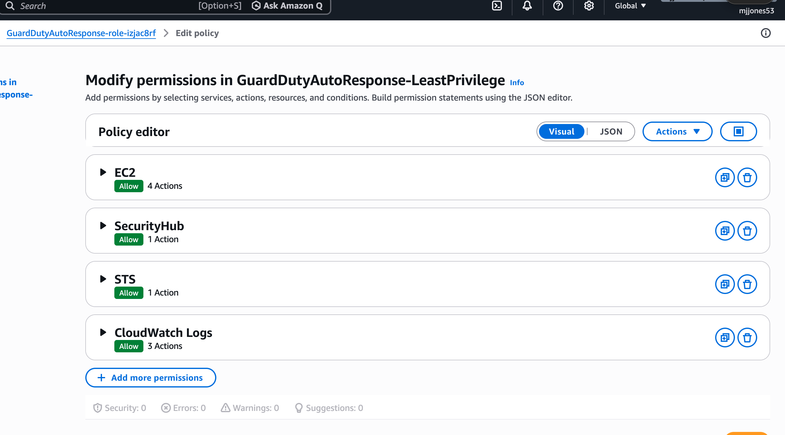Toggle full-screen policy editor view
This screenshot has width=785, height=435.
(x=738, y=131)
